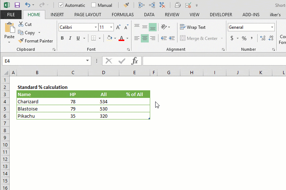
Task: Open Alignment dialog launcher
Action: tap(223, 50)
